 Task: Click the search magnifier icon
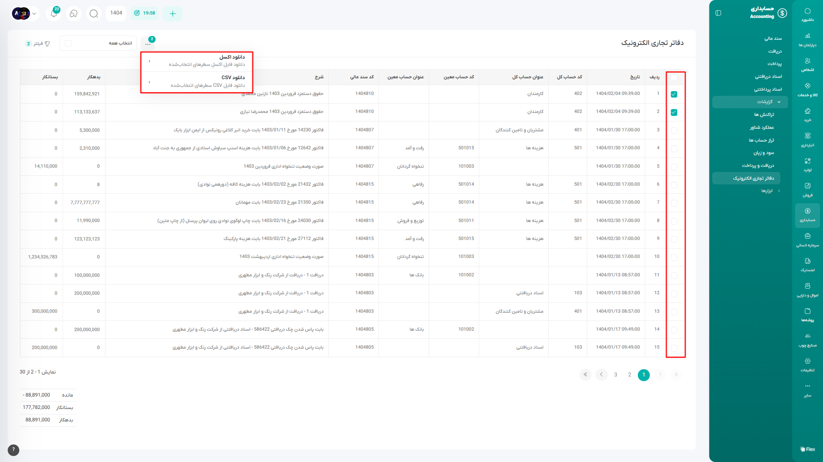click(x=93, y=13)
